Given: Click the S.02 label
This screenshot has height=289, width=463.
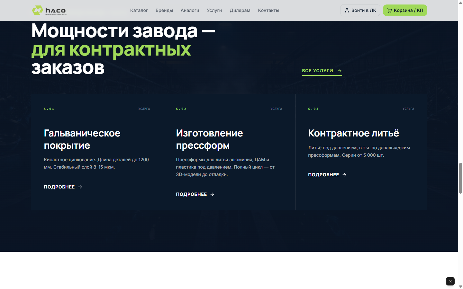Looking at the screenshot, I should tap(181, 109).
